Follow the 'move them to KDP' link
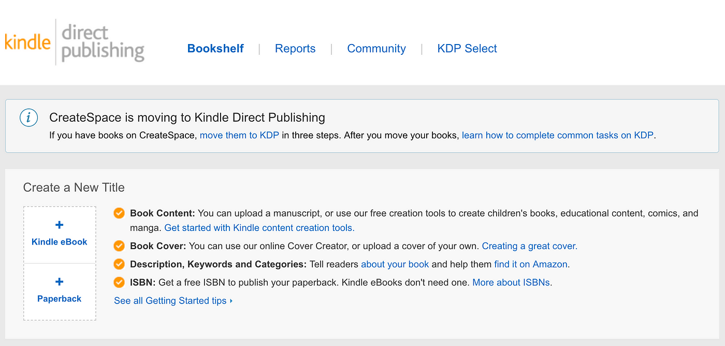Viewport: 725px width, 346px height. tap(239, 135)
